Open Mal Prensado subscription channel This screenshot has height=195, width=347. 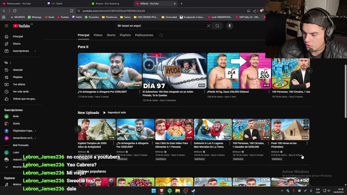22,145
